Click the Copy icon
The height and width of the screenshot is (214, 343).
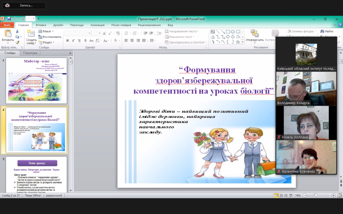click(17, 37)
